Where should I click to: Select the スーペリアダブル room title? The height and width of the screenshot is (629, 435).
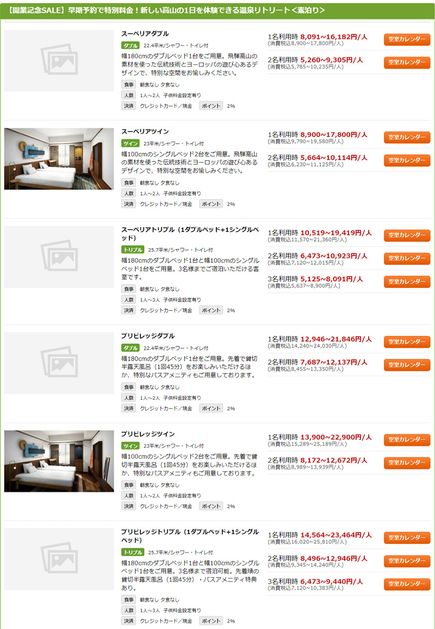tap(145, 34)
